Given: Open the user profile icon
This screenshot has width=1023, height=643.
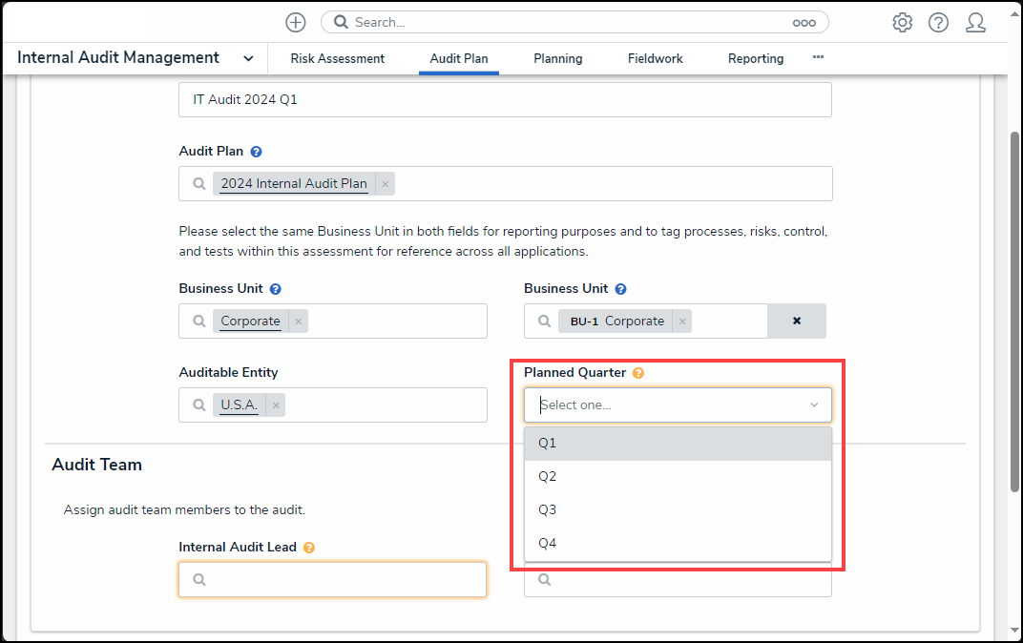Looking at the screenshot, I should (975, 22).
